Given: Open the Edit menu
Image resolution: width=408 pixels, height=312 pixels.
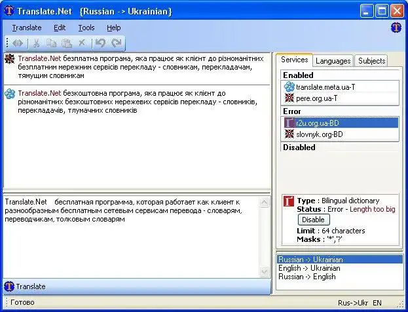Looking at the screenshot, I should pyautogui.click(x=60, y=28).
